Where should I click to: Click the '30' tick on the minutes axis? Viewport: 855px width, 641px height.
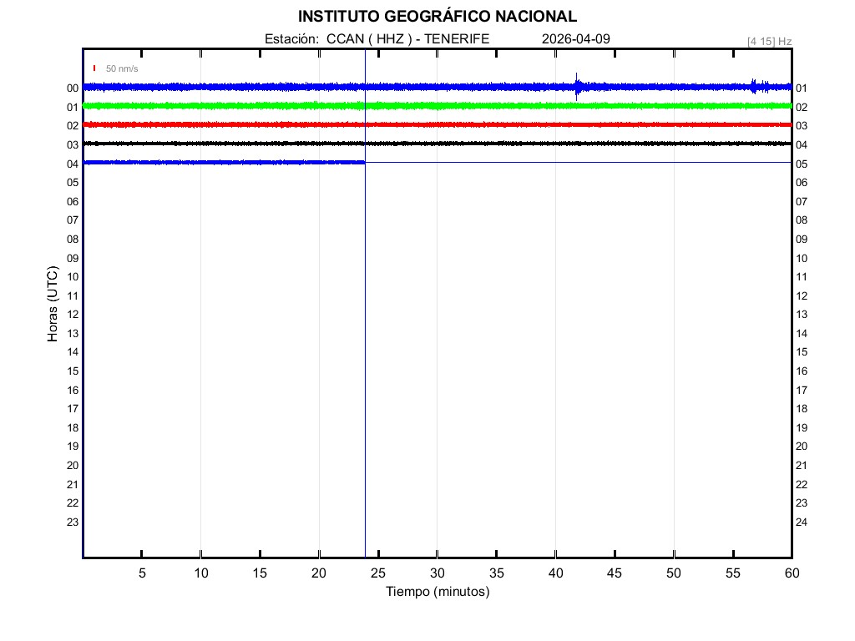tap(438, 573)
